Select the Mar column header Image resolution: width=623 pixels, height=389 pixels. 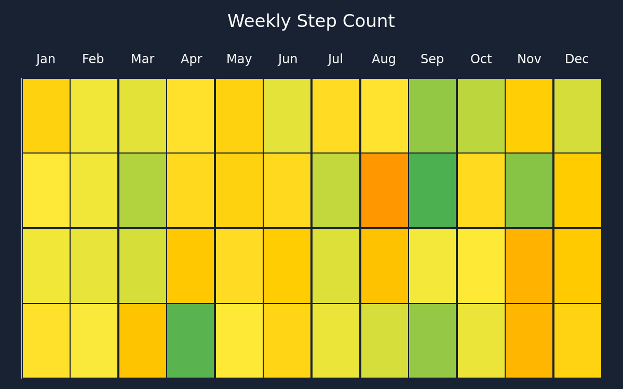tap(142, 59)
